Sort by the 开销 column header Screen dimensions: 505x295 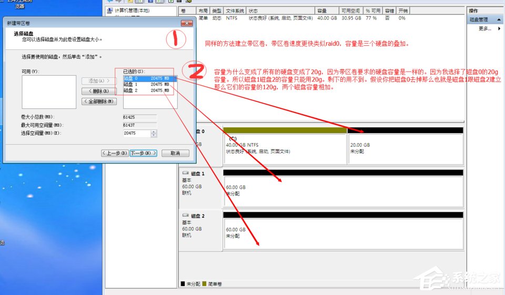(403, 11)
